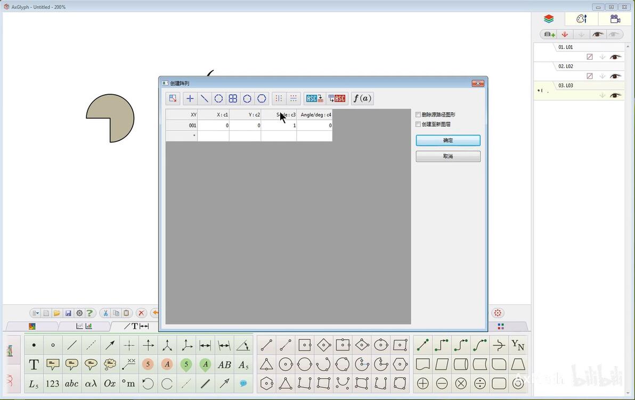
Task: Open the line-text-dimension tool tab
Action: (x=136, y=326)
